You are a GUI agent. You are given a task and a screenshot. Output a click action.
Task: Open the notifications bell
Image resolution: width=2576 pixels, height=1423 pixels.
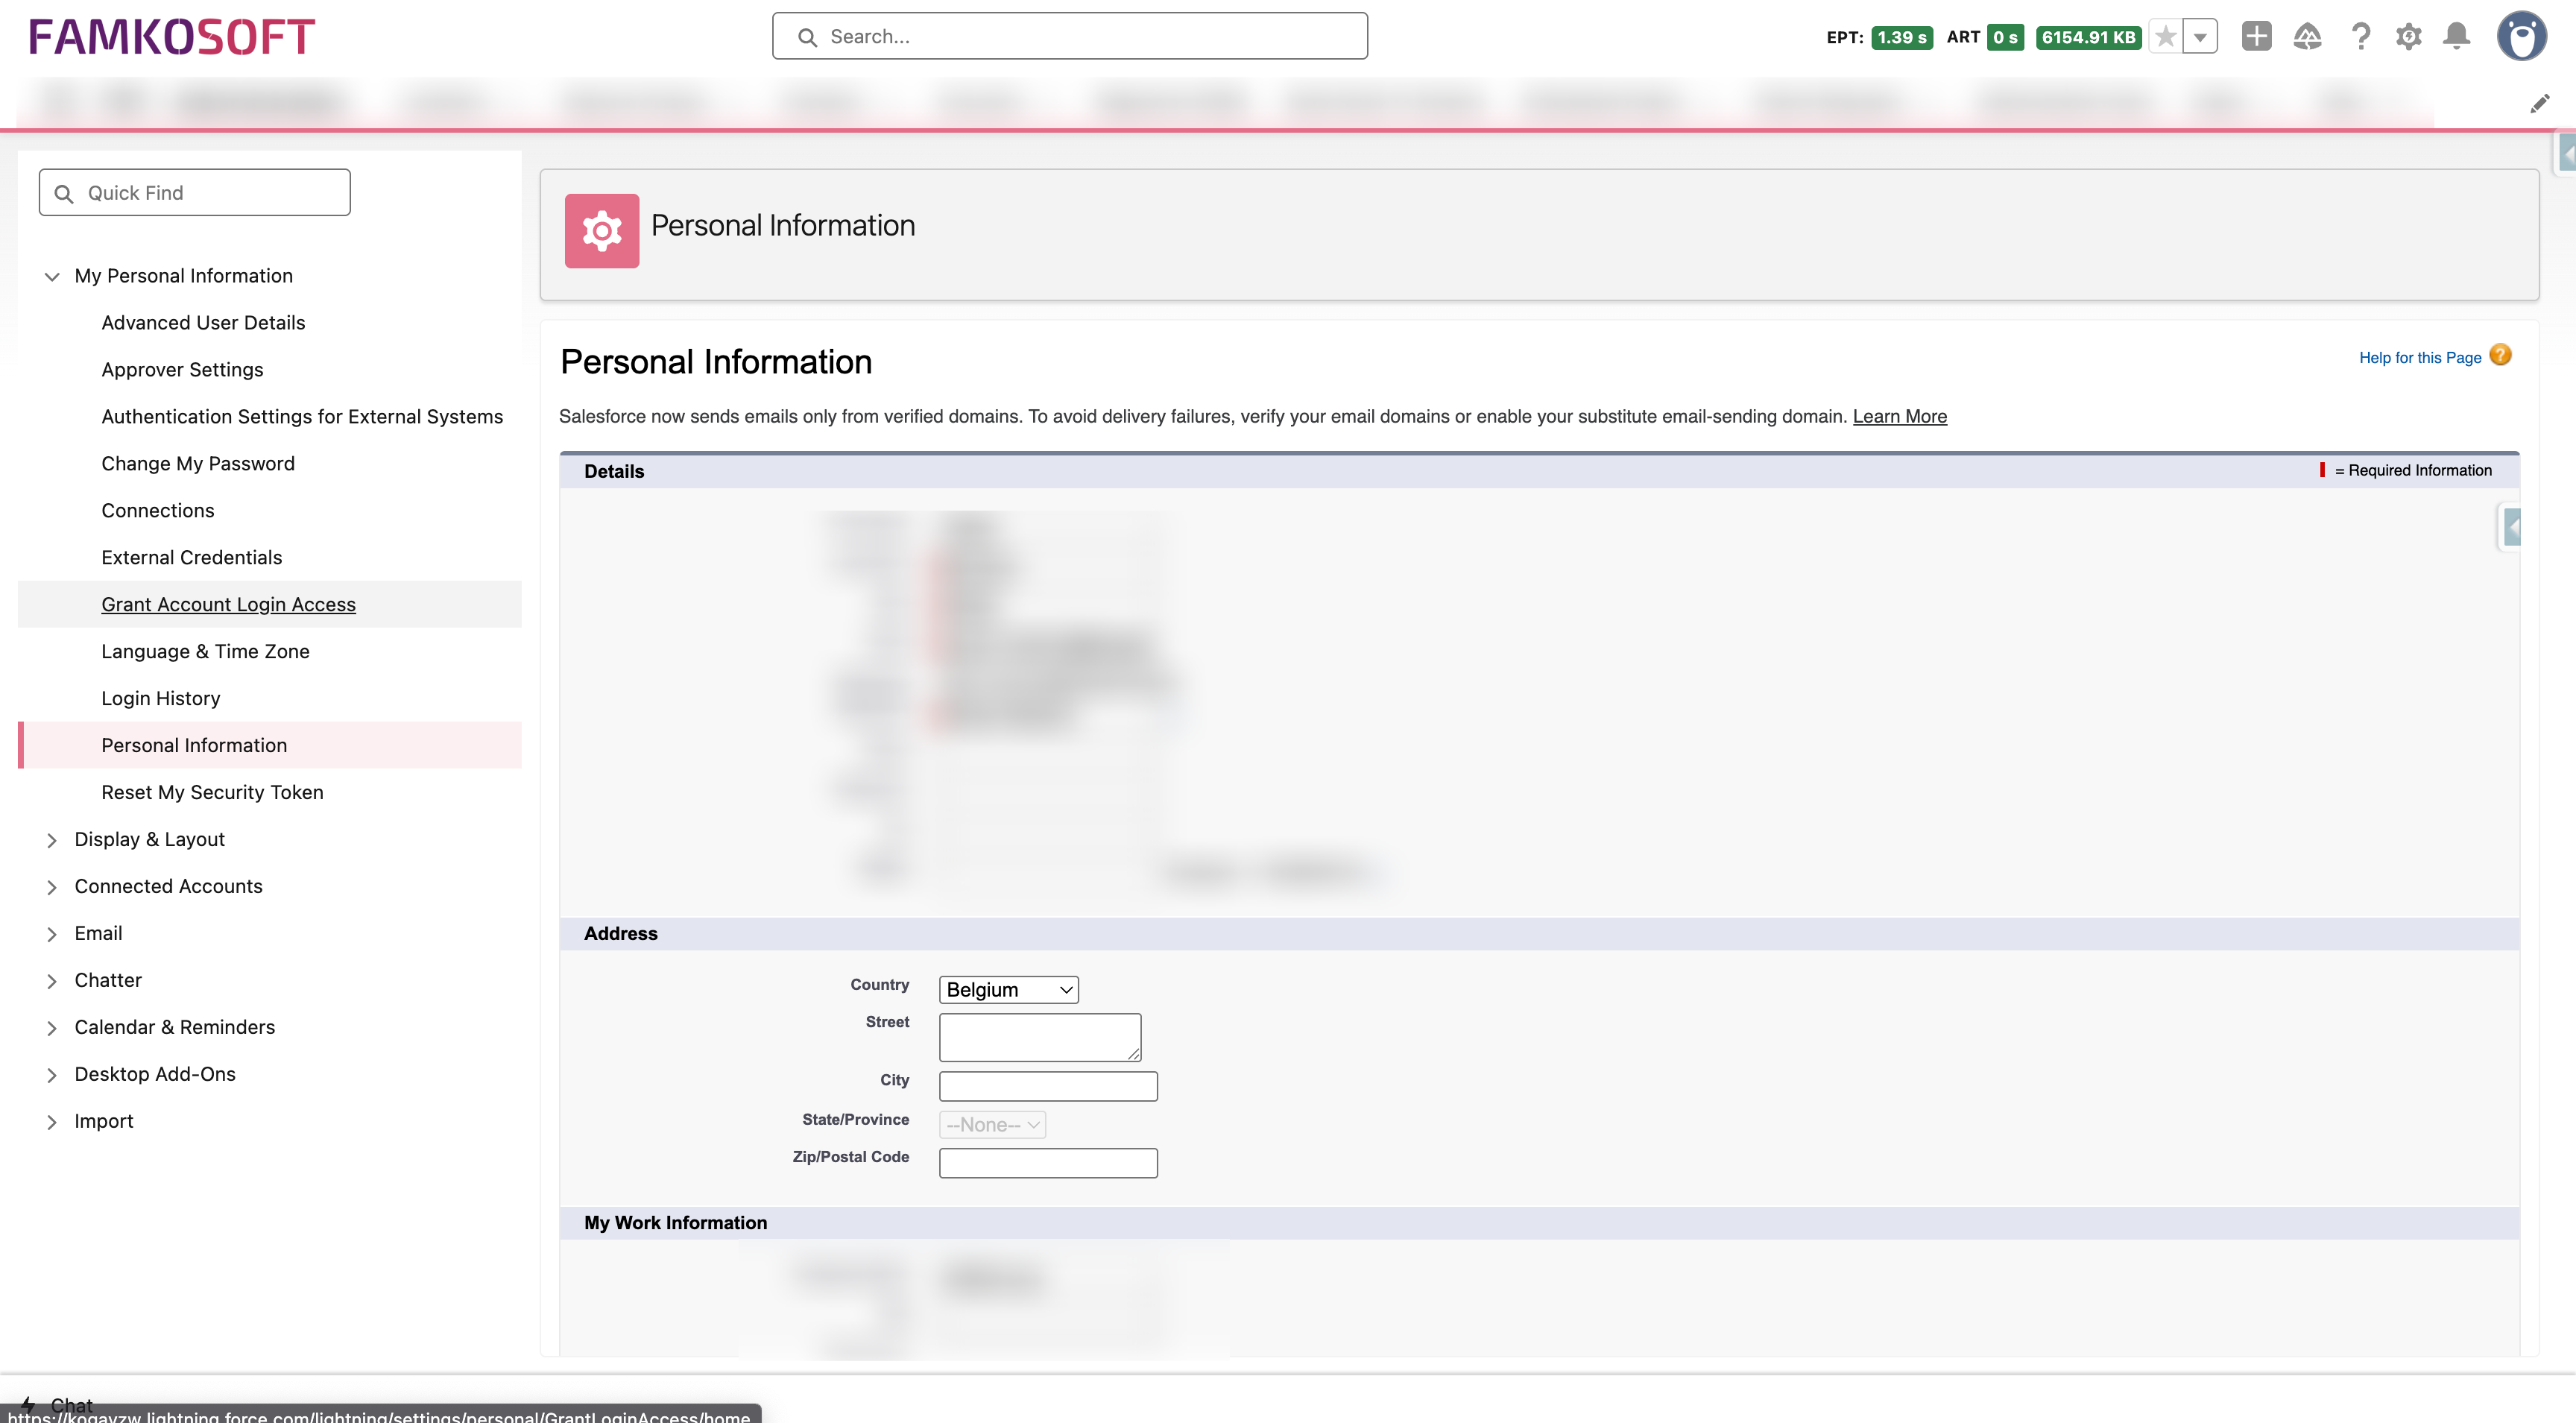[2456, 37]
